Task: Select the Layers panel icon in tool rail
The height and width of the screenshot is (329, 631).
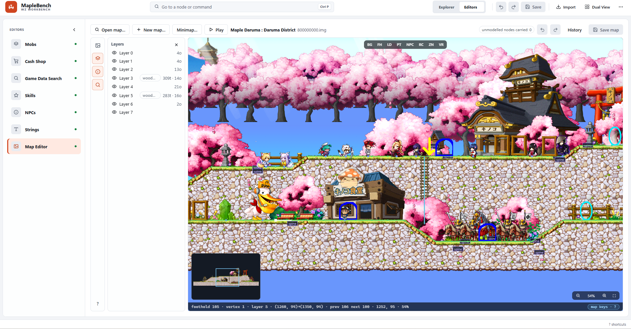Action: (x=98, y=58)
